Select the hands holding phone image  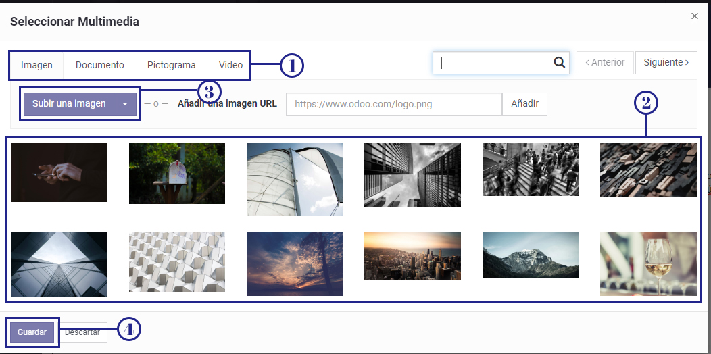59,173
